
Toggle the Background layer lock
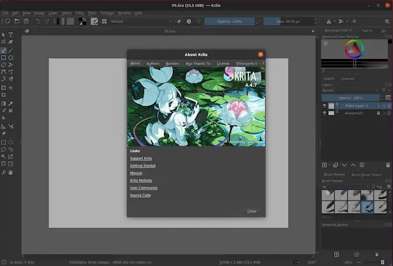tap(379, 113)
